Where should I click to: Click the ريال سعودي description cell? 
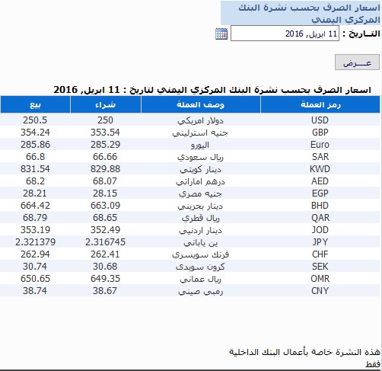[200, 157]
